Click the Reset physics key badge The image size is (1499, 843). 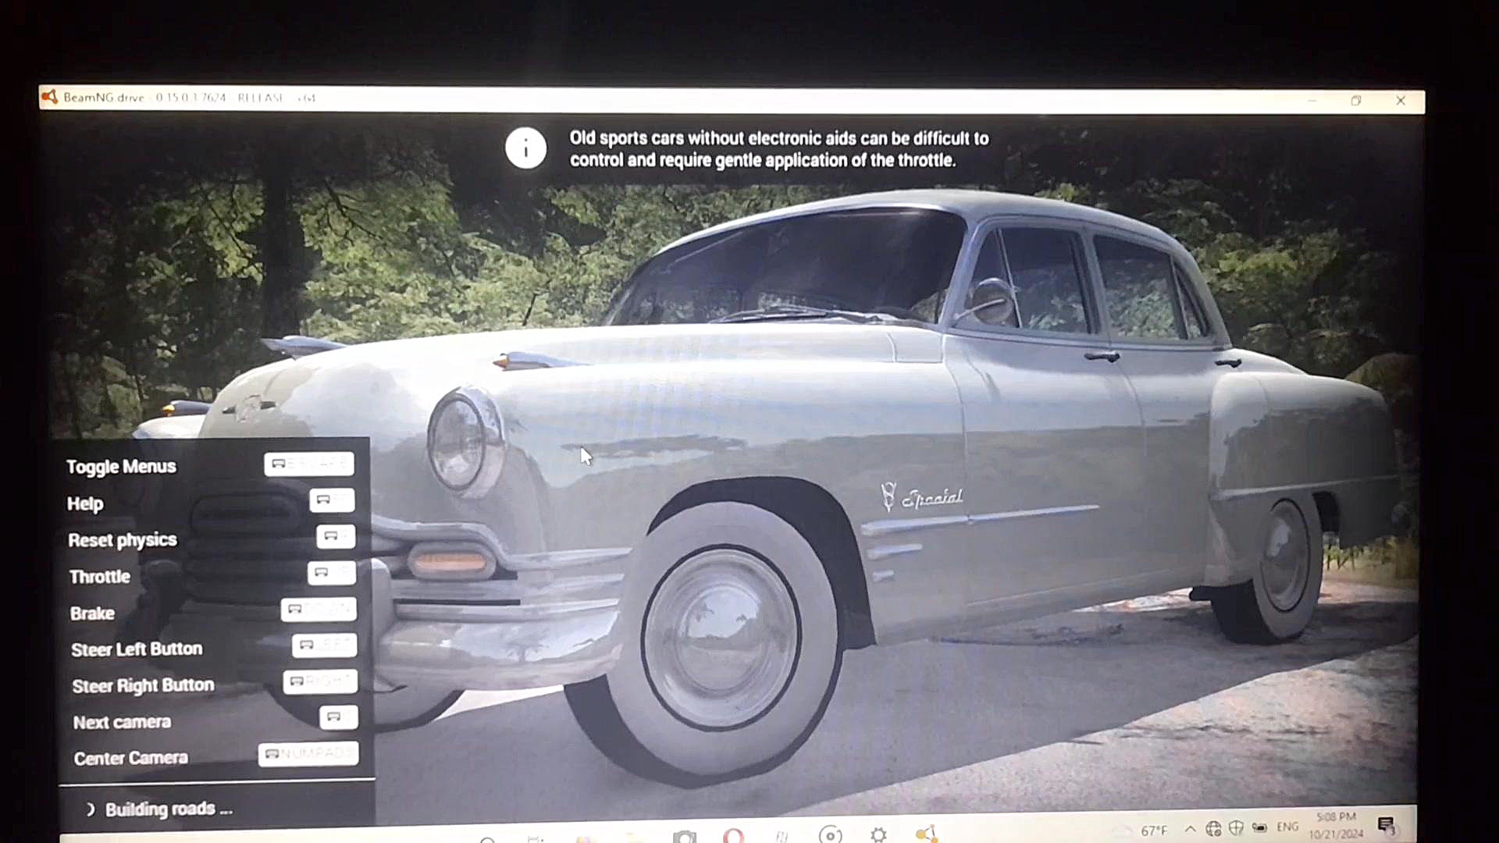click(336, 536)
